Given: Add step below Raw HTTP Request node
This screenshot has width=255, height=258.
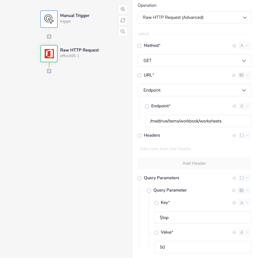Looking at the screenshot, I should [49, 71].
